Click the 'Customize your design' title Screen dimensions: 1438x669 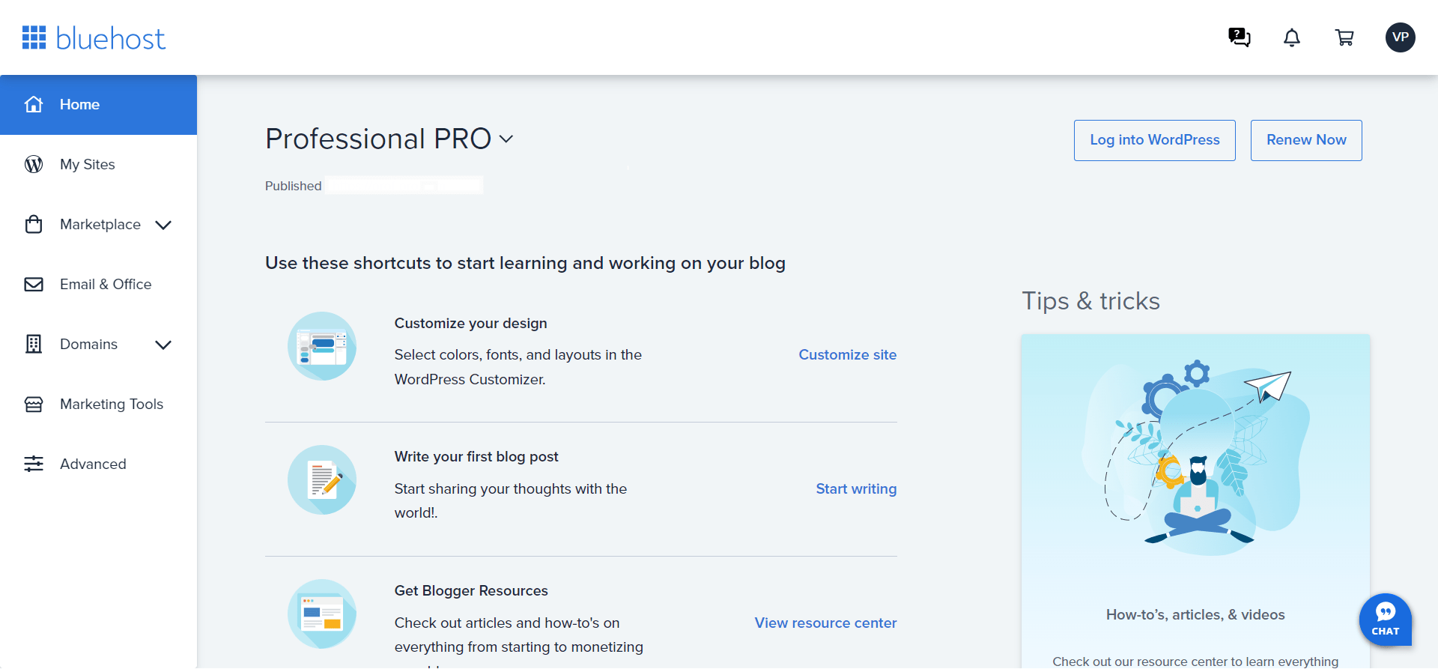(x=471, y=323)
